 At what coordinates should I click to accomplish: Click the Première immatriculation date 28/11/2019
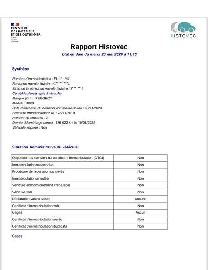tap(66, 113)
